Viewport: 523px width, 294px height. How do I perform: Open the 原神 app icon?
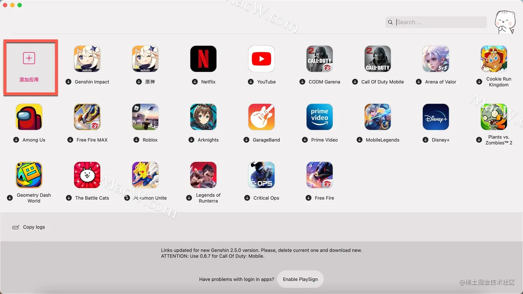[x=145, y=59]
